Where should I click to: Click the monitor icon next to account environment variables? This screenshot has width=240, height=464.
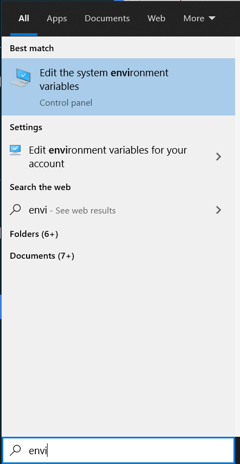coord(15,150)
